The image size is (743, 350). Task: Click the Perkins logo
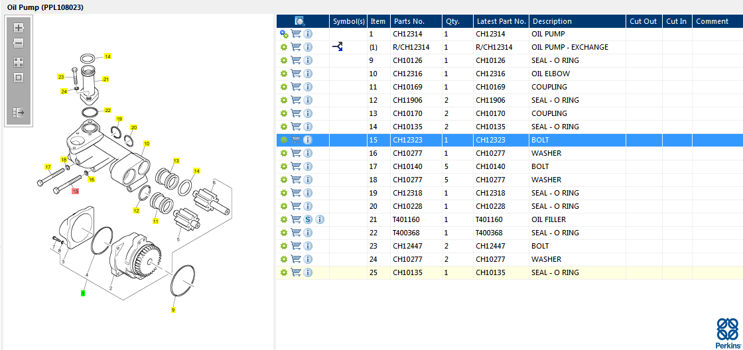point(728,333)
